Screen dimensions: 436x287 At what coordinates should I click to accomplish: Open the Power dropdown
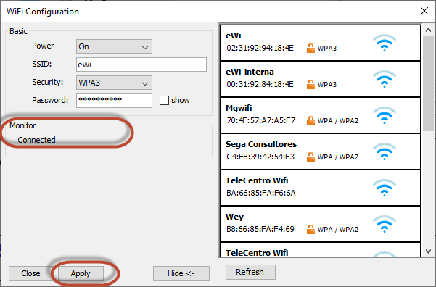(x=114, y=46)
